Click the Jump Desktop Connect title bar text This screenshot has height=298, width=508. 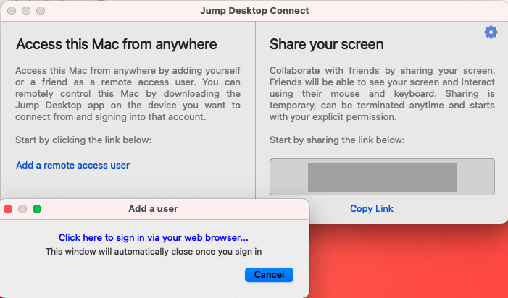point(254,11)
